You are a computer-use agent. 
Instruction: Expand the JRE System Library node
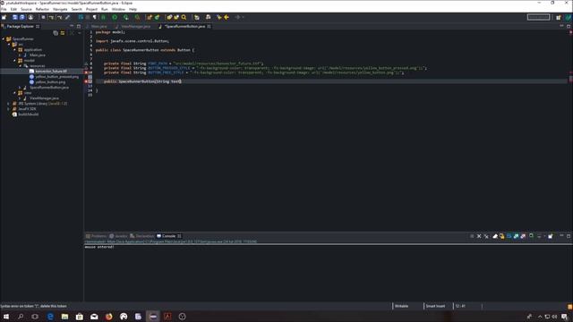click(8, 104)
